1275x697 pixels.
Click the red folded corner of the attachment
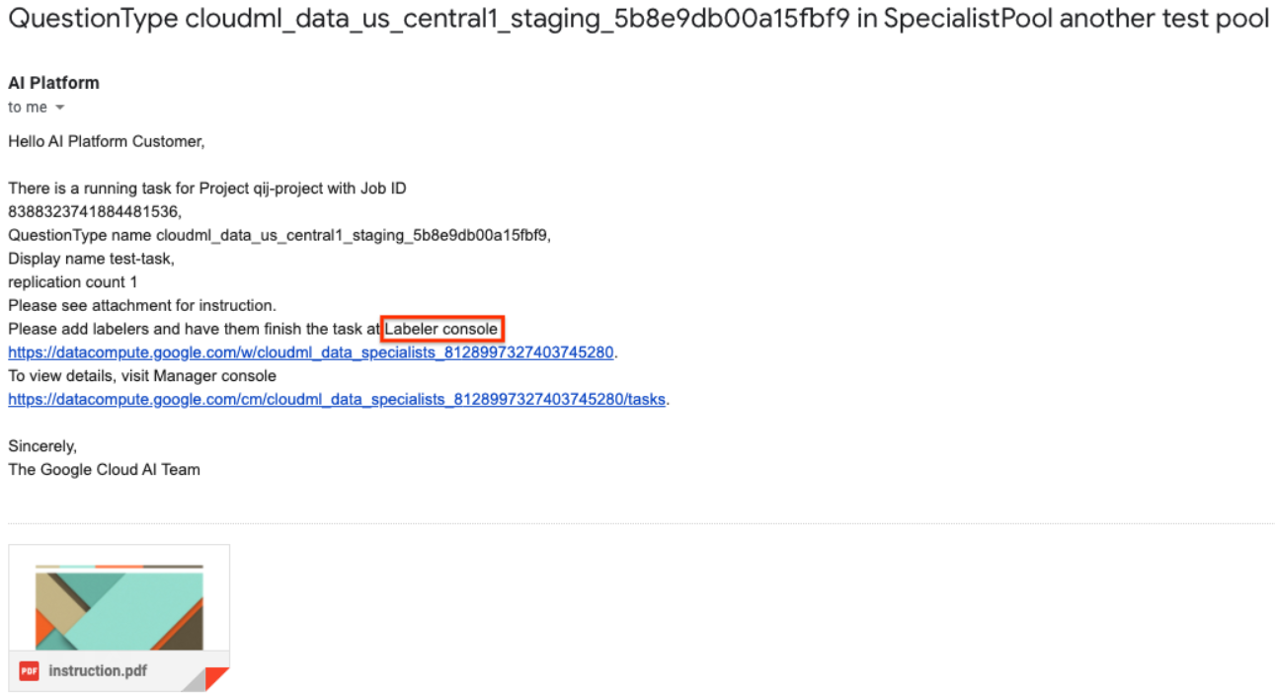click(215, 678)
